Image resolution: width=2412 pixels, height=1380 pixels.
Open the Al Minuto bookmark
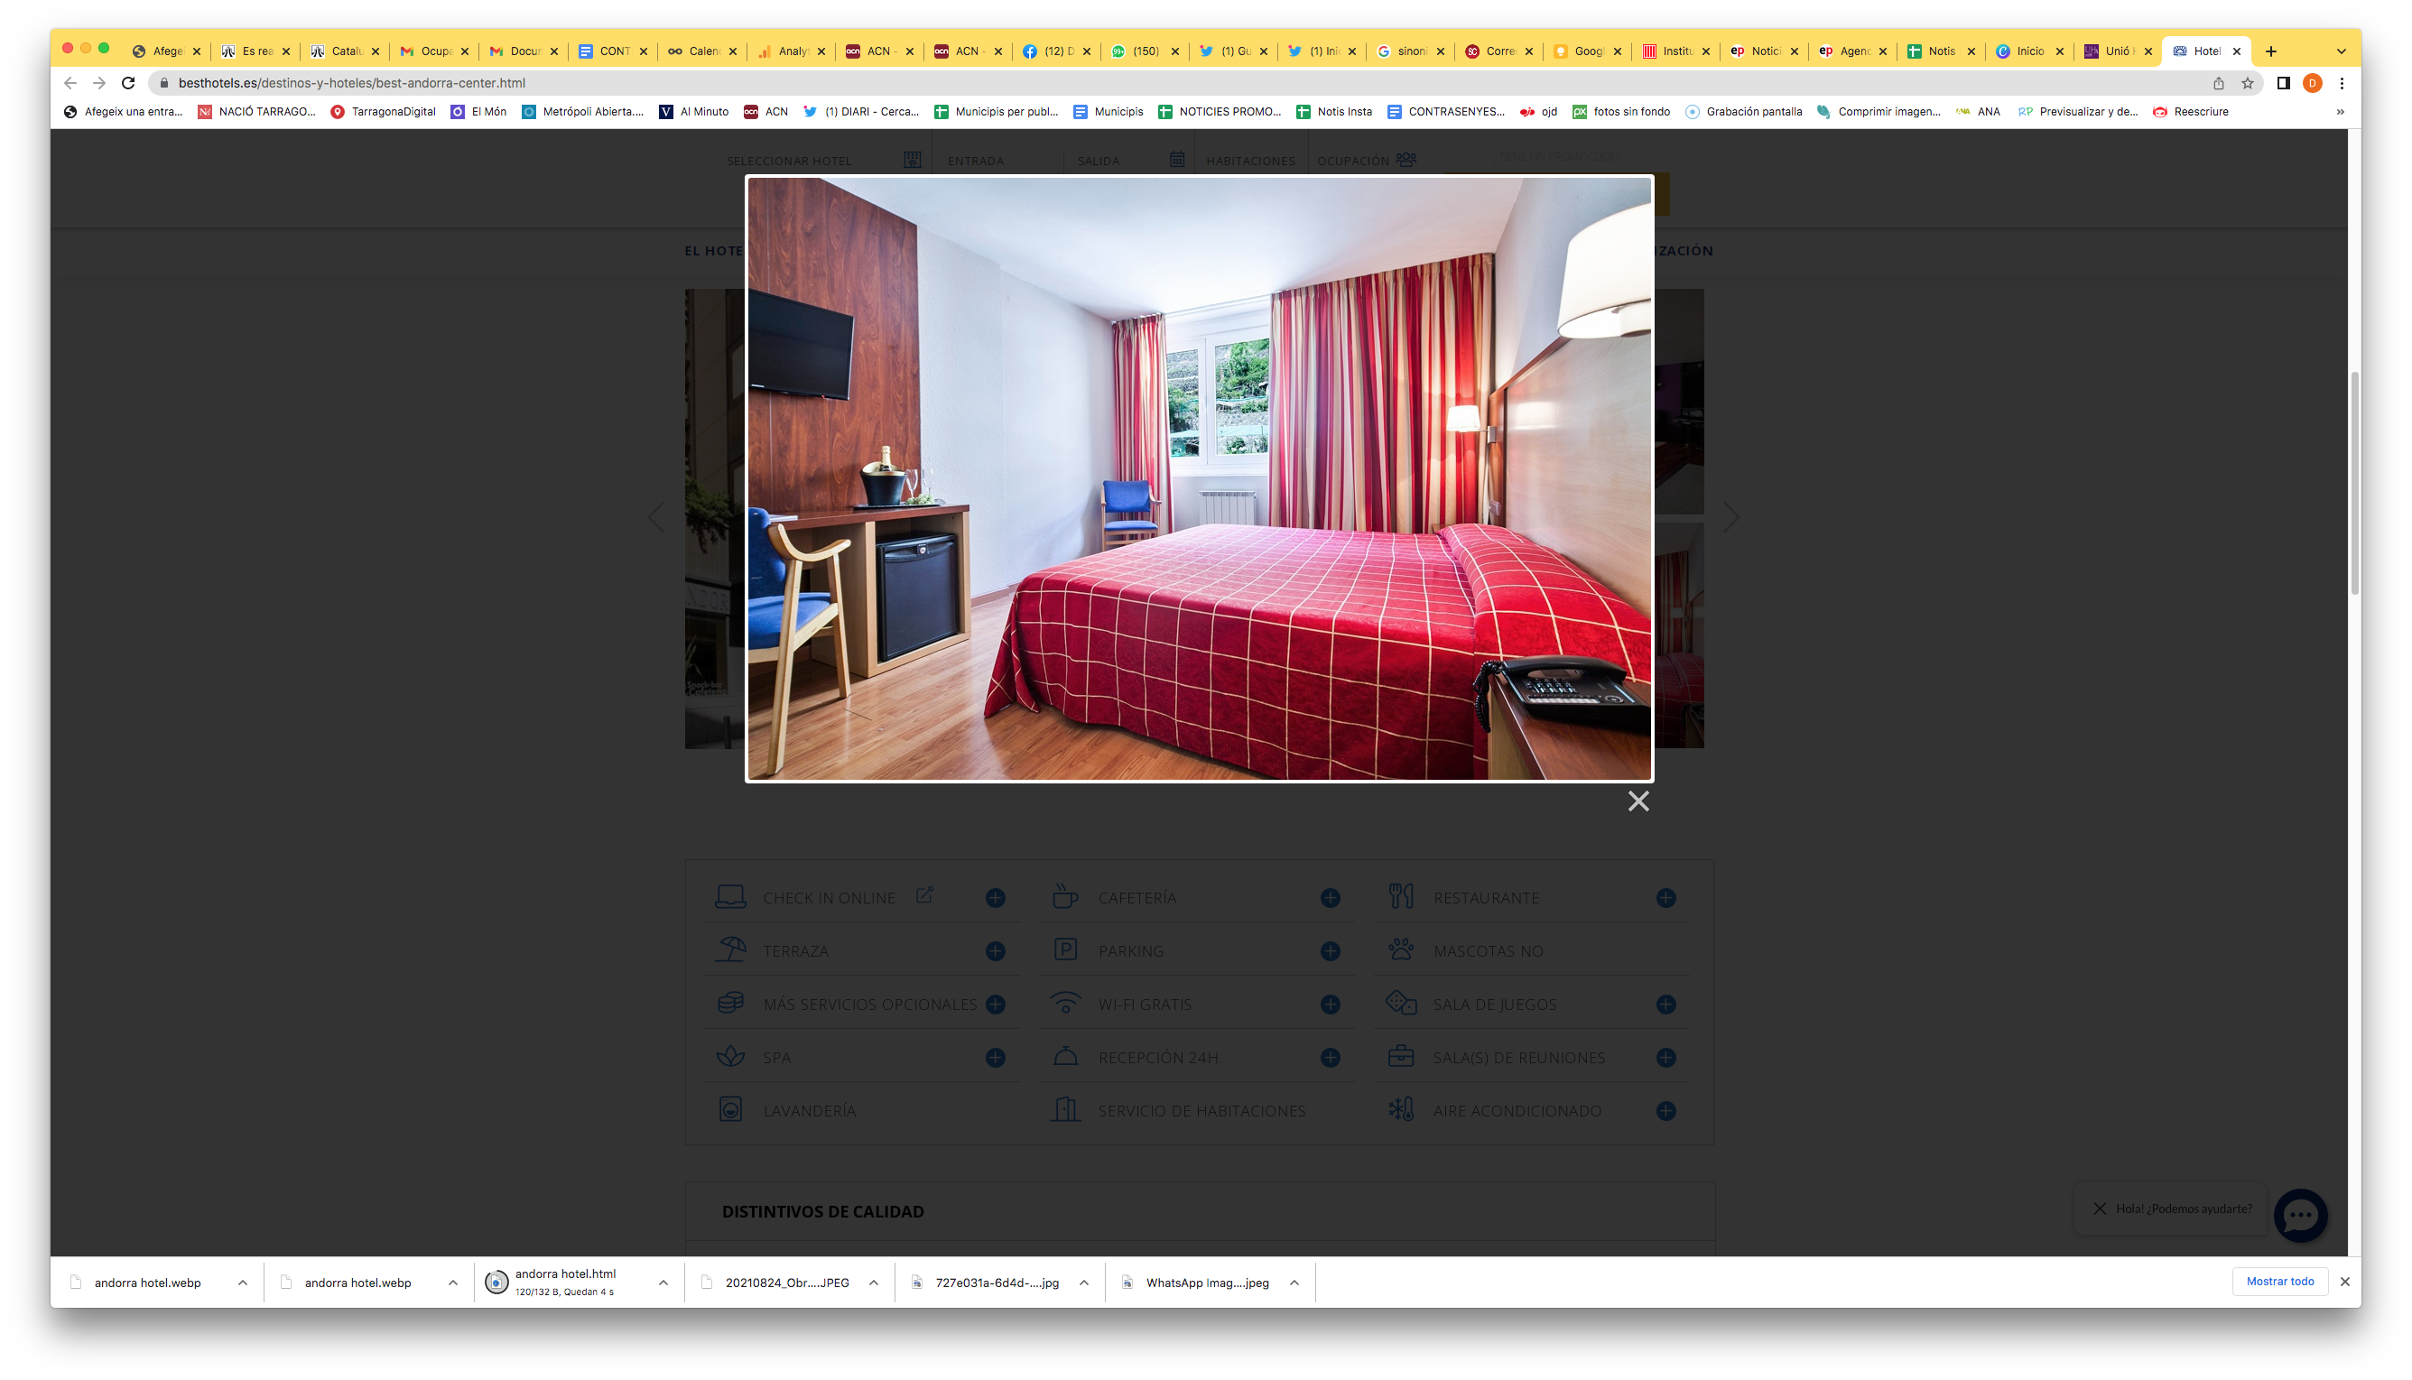coord(694,111)
